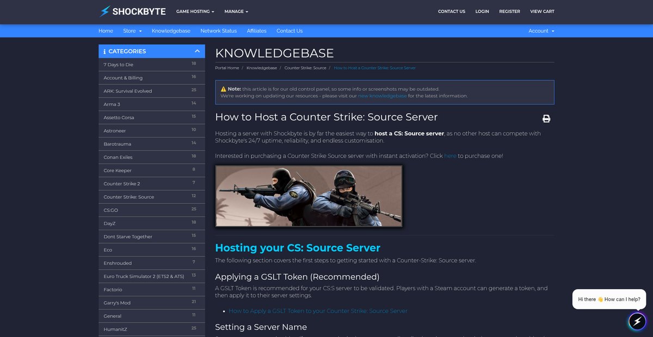Select Arma 3 category
This screenshot has width=653, height=337.
152,104
